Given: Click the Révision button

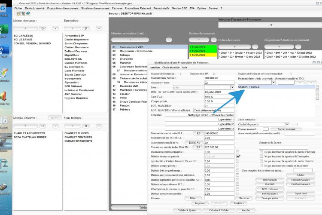Looking at the screenshot, I should [244, 198].
